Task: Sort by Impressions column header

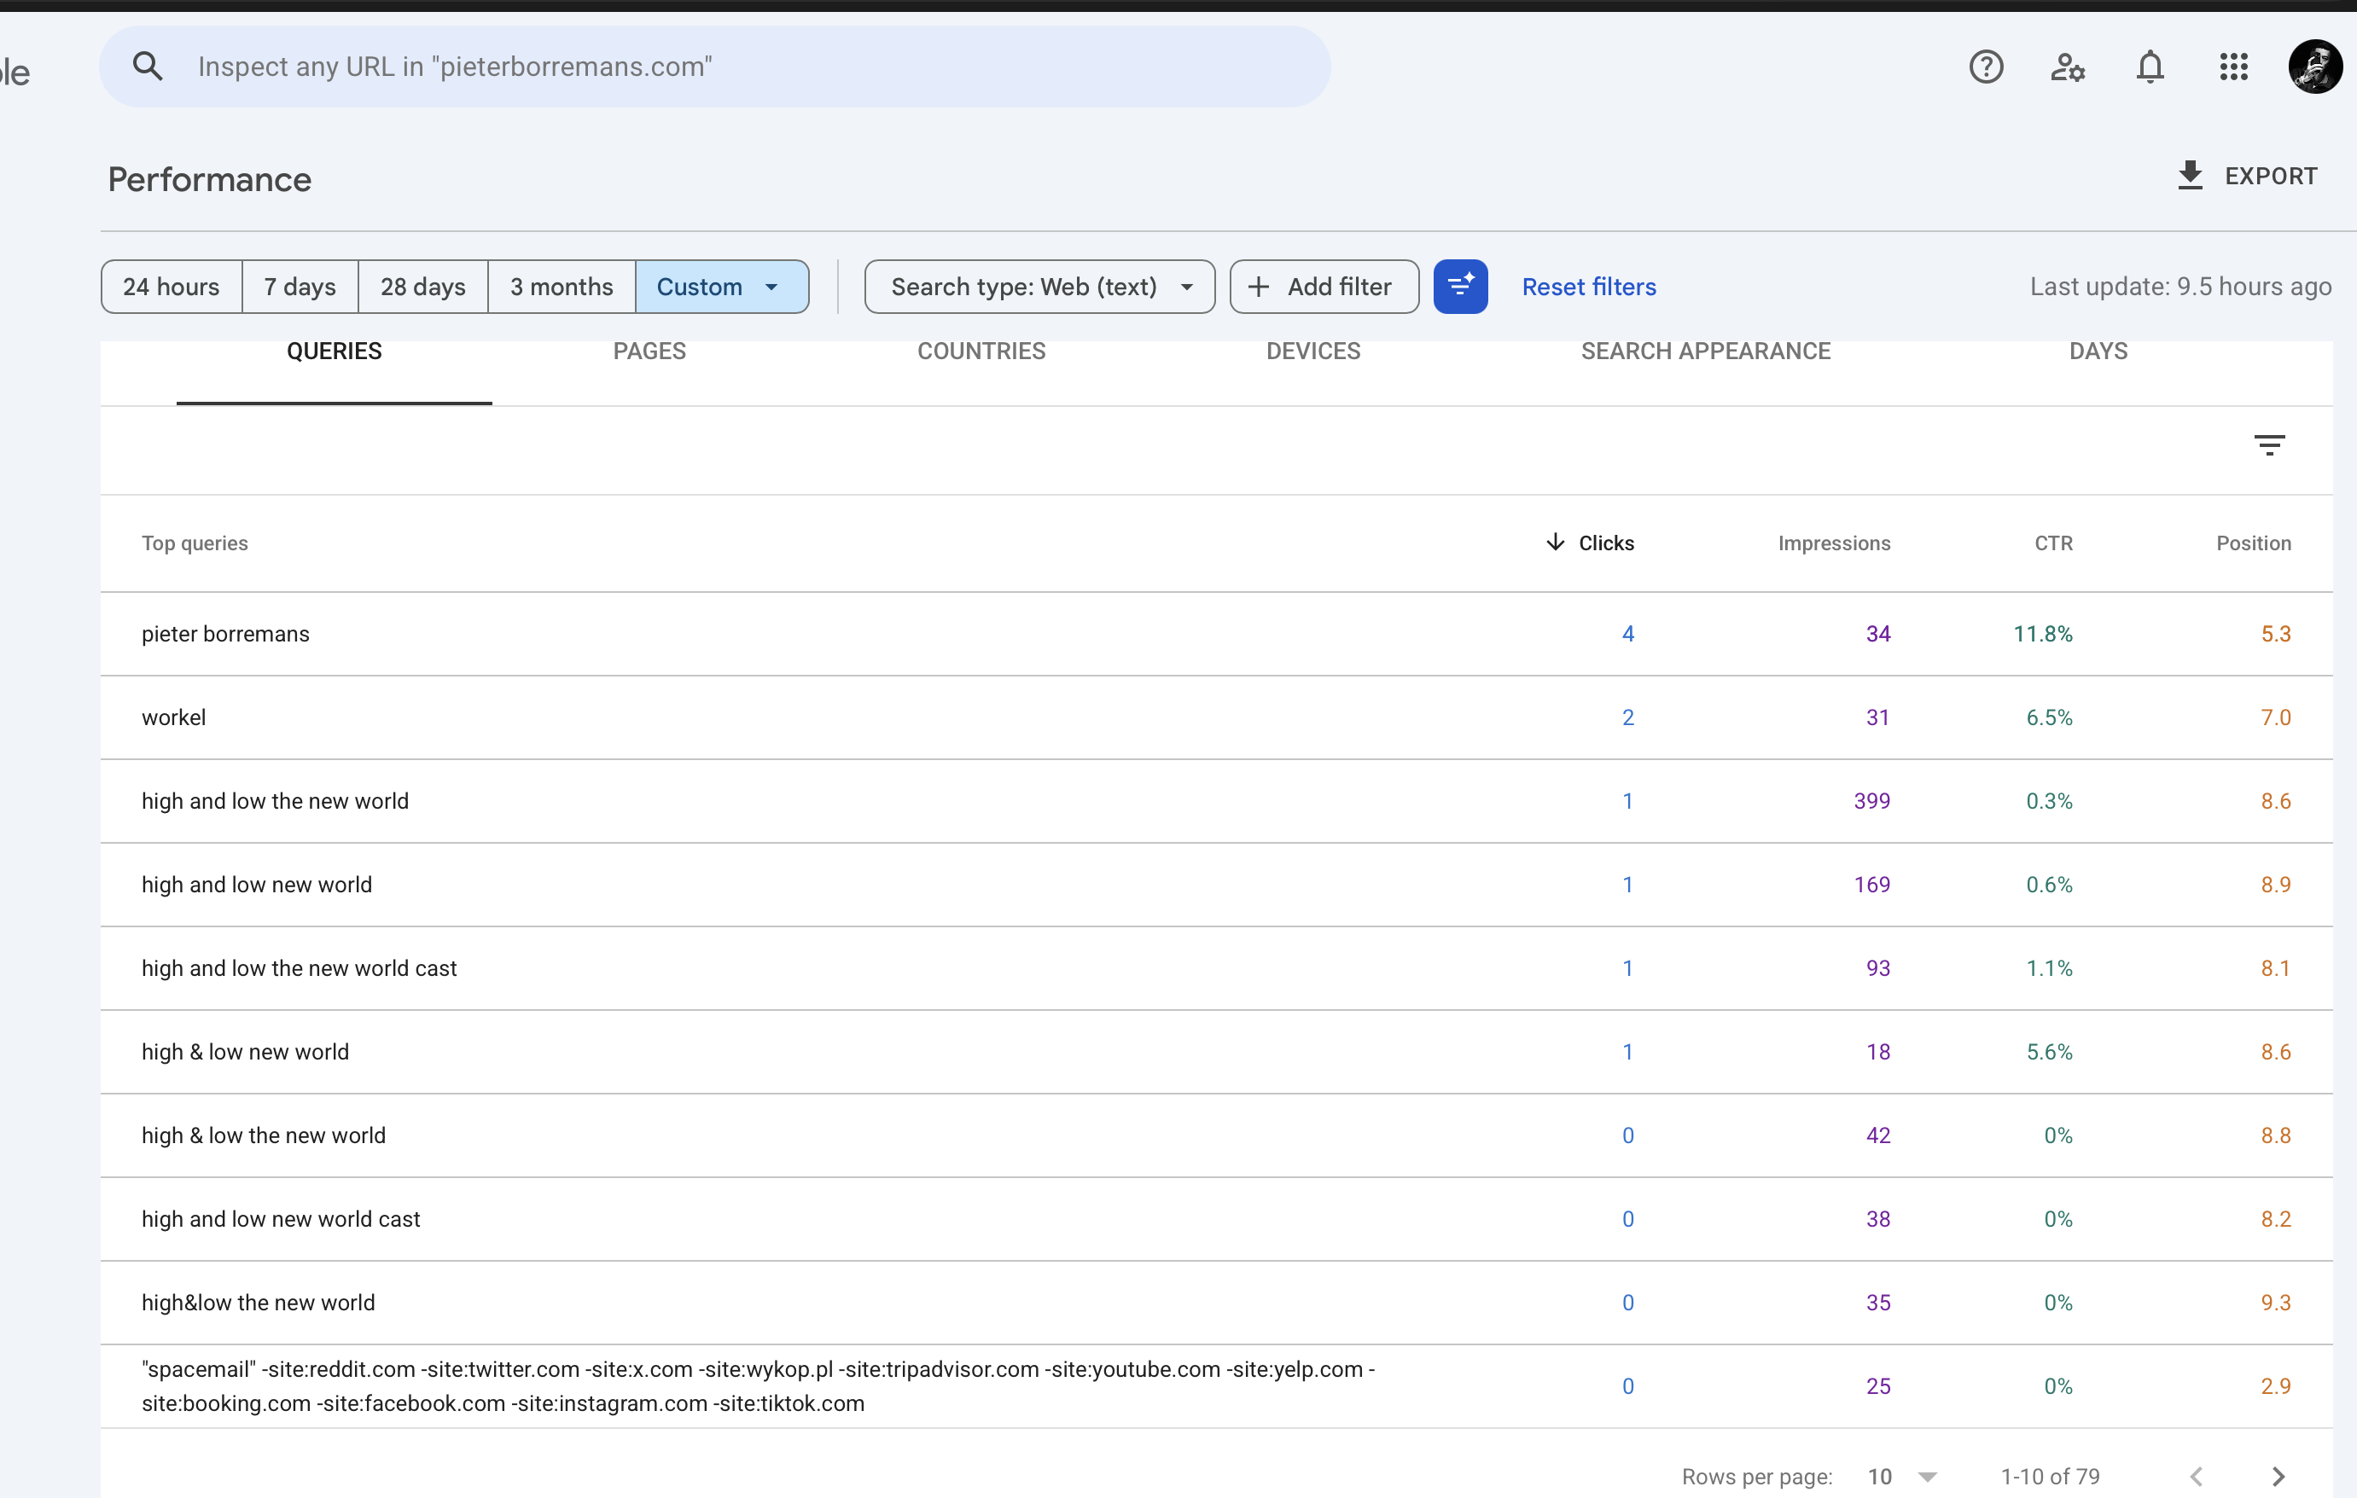Action: 1834,543
